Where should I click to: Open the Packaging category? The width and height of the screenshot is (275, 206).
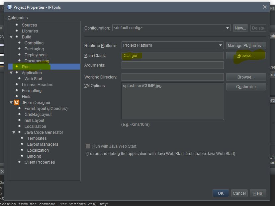(x=34, y=49)
